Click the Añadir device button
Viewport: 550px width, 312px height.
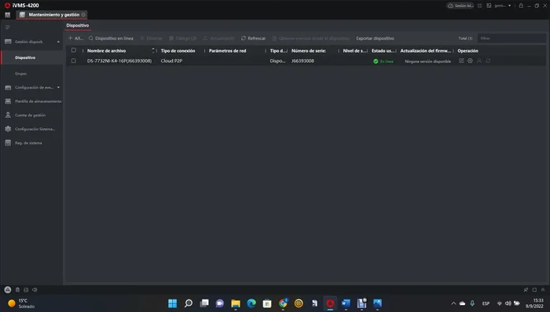tap(75, 39)
